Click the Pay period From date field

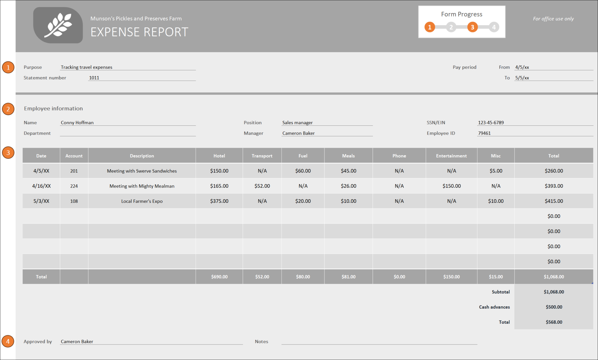tap(553, 67)
